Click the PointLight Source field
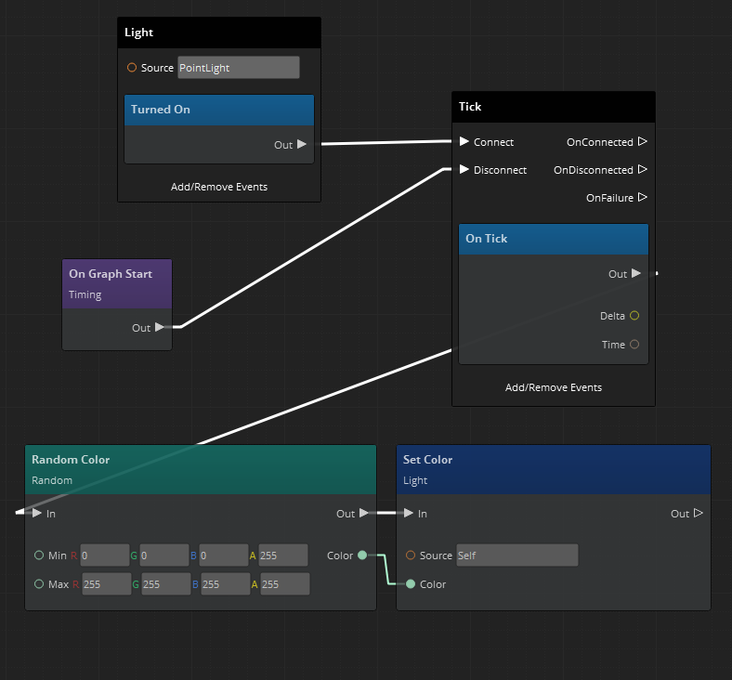Screen dimensions: 732x680 239,68
